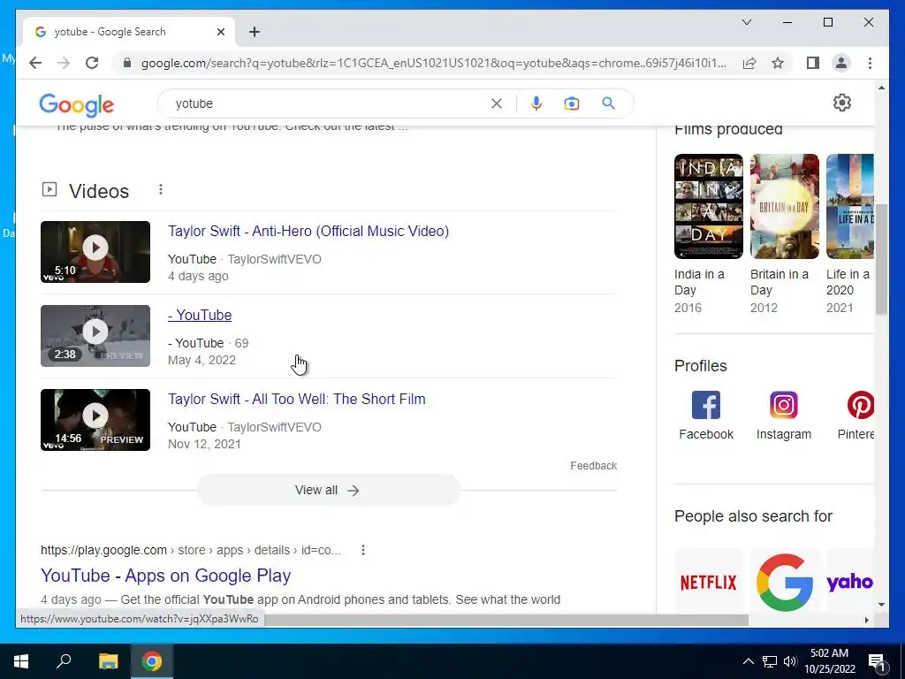Open YouTube - Apps on Google Play result
Viewport: 905px width, 679px height.
[x=165, y=576]
